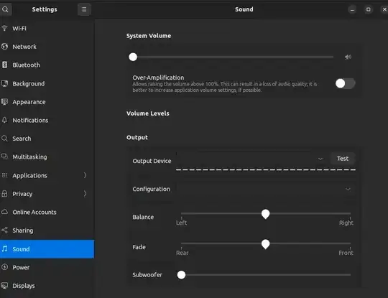
Task: Click the Wi-Fi icon in sidebar
Action: tap(4, 28)
